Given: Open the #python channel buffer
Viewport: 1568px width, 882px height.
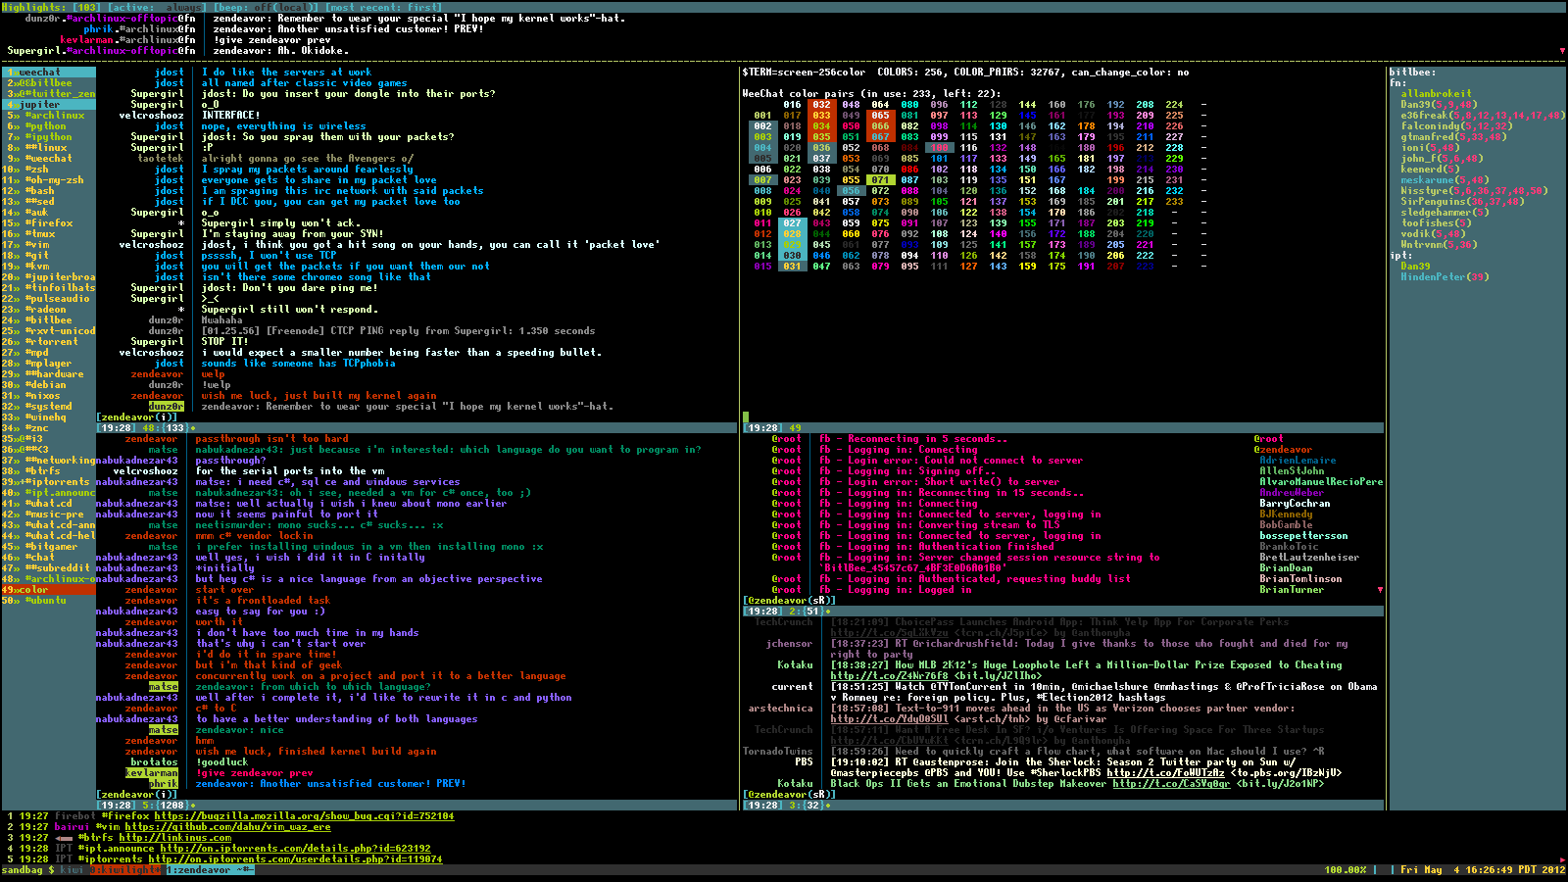Looking at the screenshot, I should point(48,126).
